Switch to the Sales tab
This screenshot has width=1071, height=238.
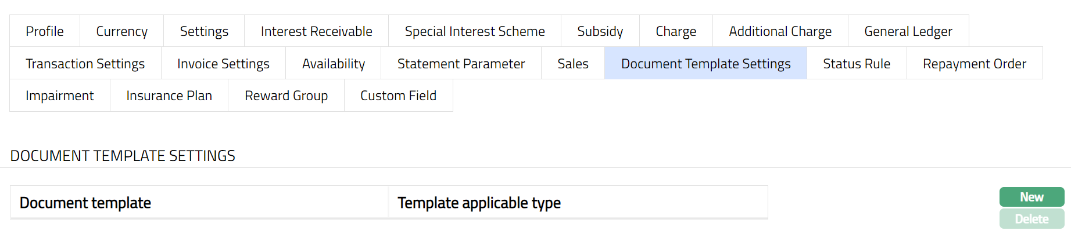573,64
